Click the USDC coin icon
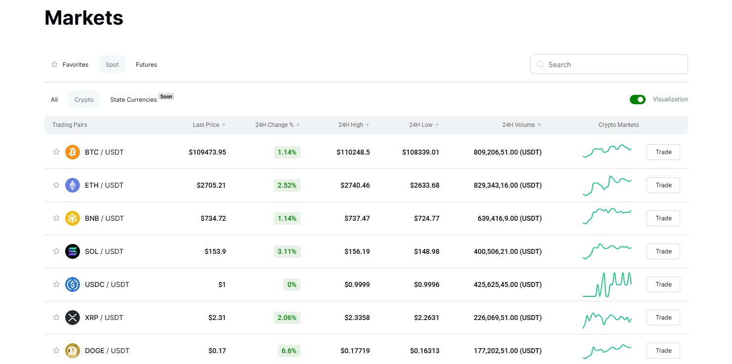 [73, 284]
